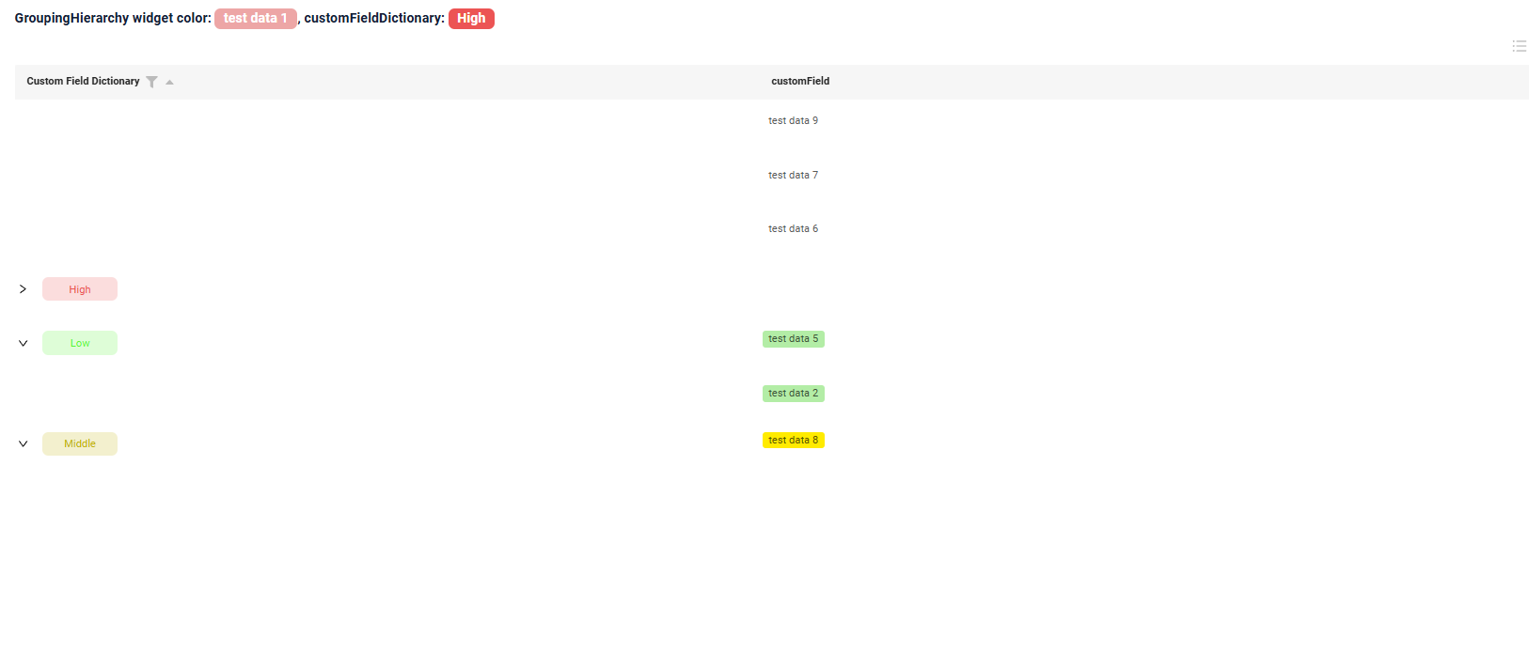
Task: Expand the High group row
Action: click(x=24, y=289)
